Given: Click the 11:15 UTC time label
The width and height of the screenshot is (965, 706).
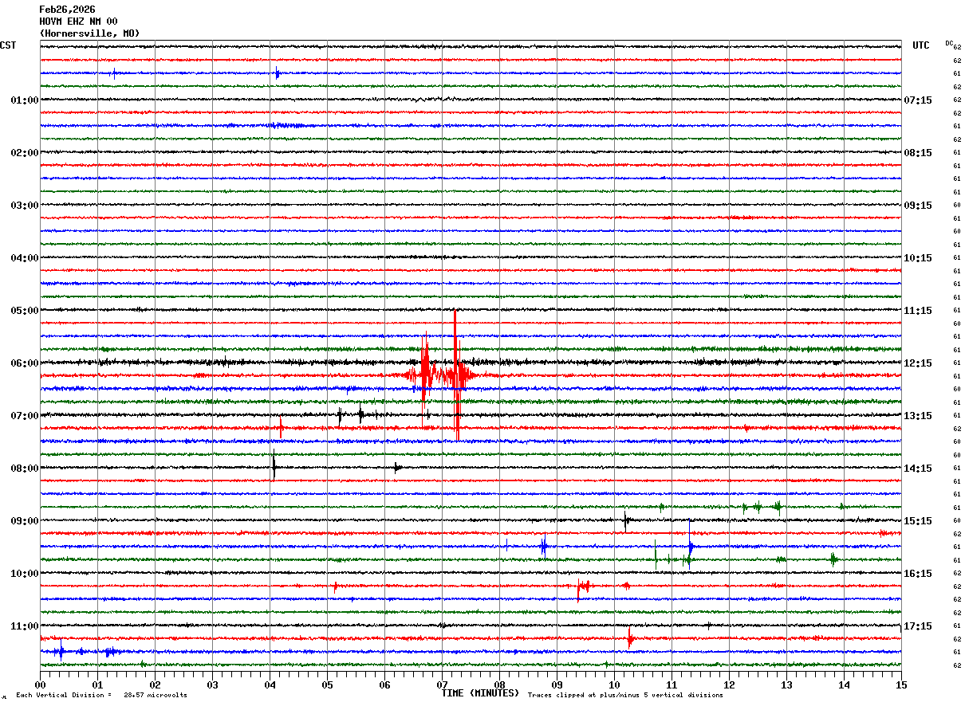Looking at the screenshot, I should (917, 311).
